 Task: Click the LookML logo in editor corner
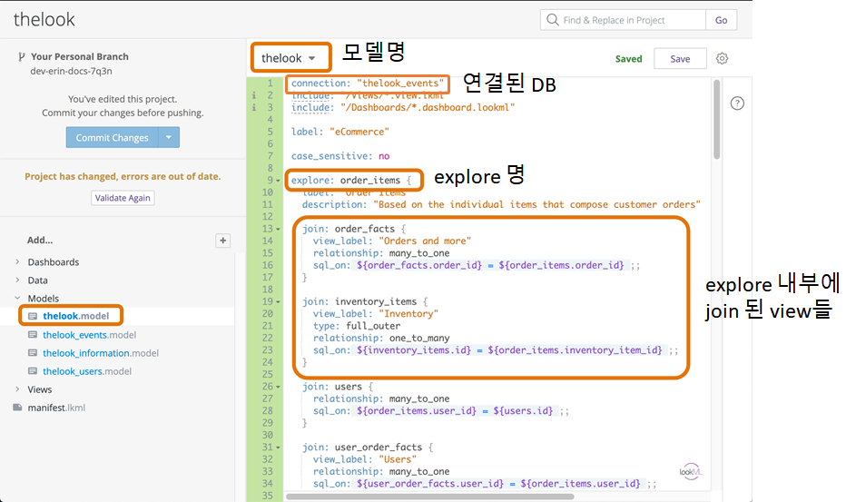(x=691, y=471)
